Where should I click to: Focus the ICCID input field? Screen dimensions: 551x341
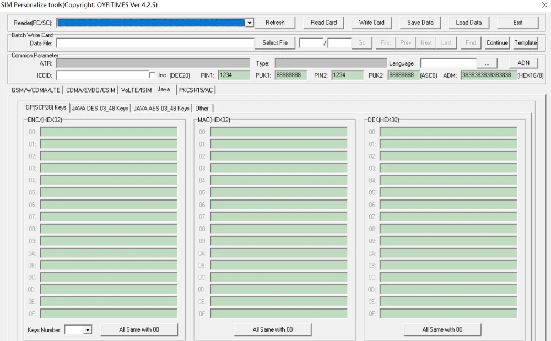[102, 75]
